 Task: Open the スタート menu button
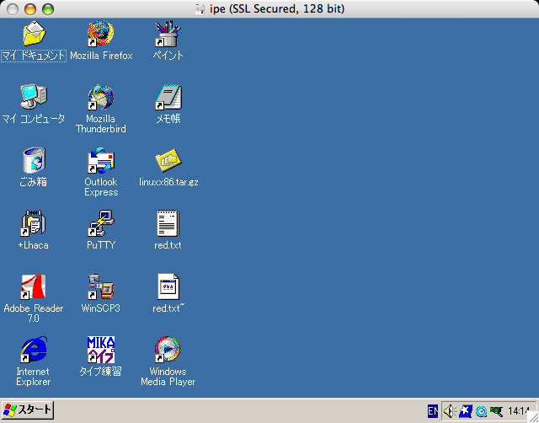28,410
